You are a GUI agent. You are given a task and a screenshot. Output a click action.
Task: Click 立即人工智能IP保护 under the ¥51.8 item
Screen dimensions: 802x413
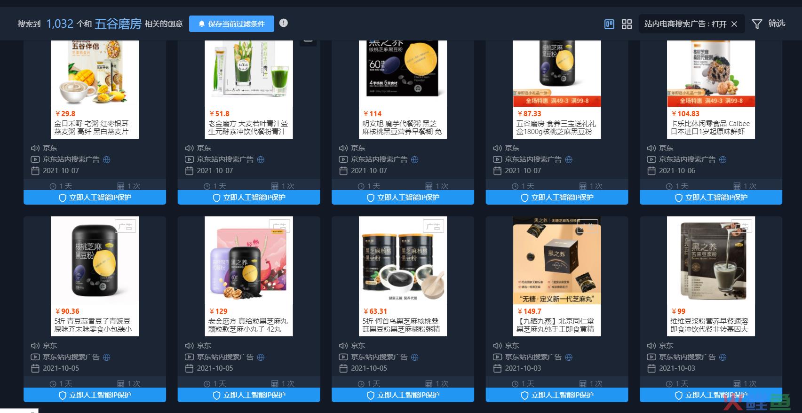pyautogui.click(x=249, y=198)
